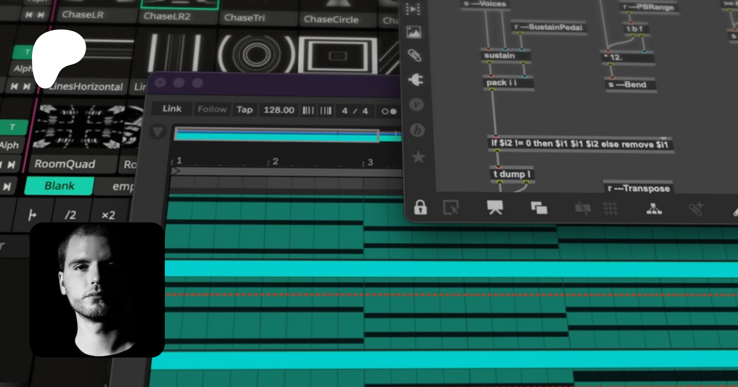Open the BEAP modules icon
The width and height of the screenshot is (738, 387).
tap(417, 130)
